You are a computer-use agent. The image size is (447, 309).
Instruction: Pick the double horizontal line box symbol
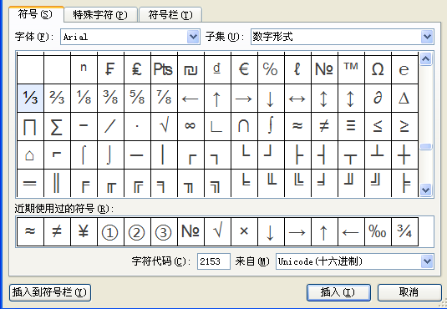coord(30,183)
